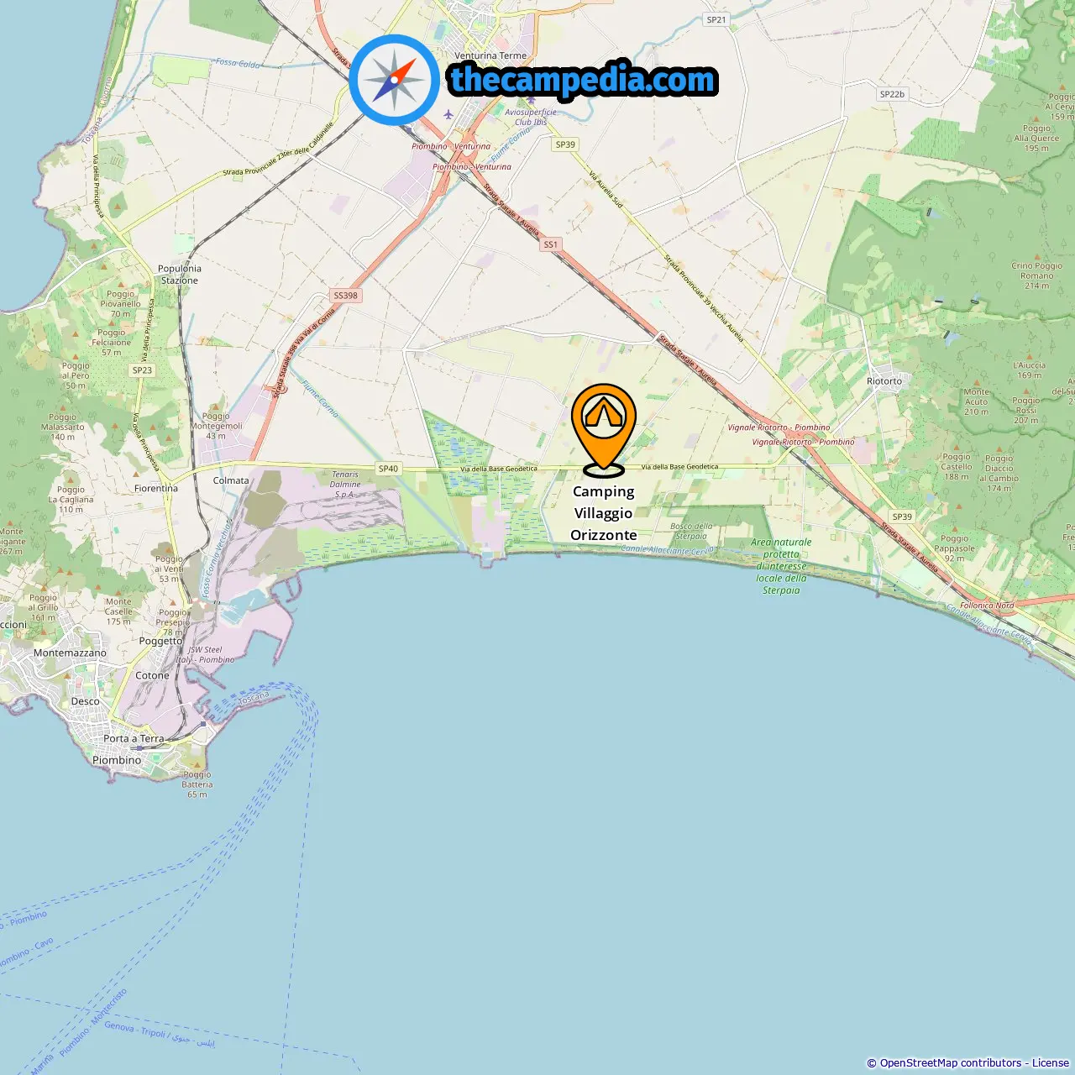This screenshot has height=1075, width=1075.
Task: Open the thecampedia.com logo text
Action: pyautogui.click(x=584, y=80)
